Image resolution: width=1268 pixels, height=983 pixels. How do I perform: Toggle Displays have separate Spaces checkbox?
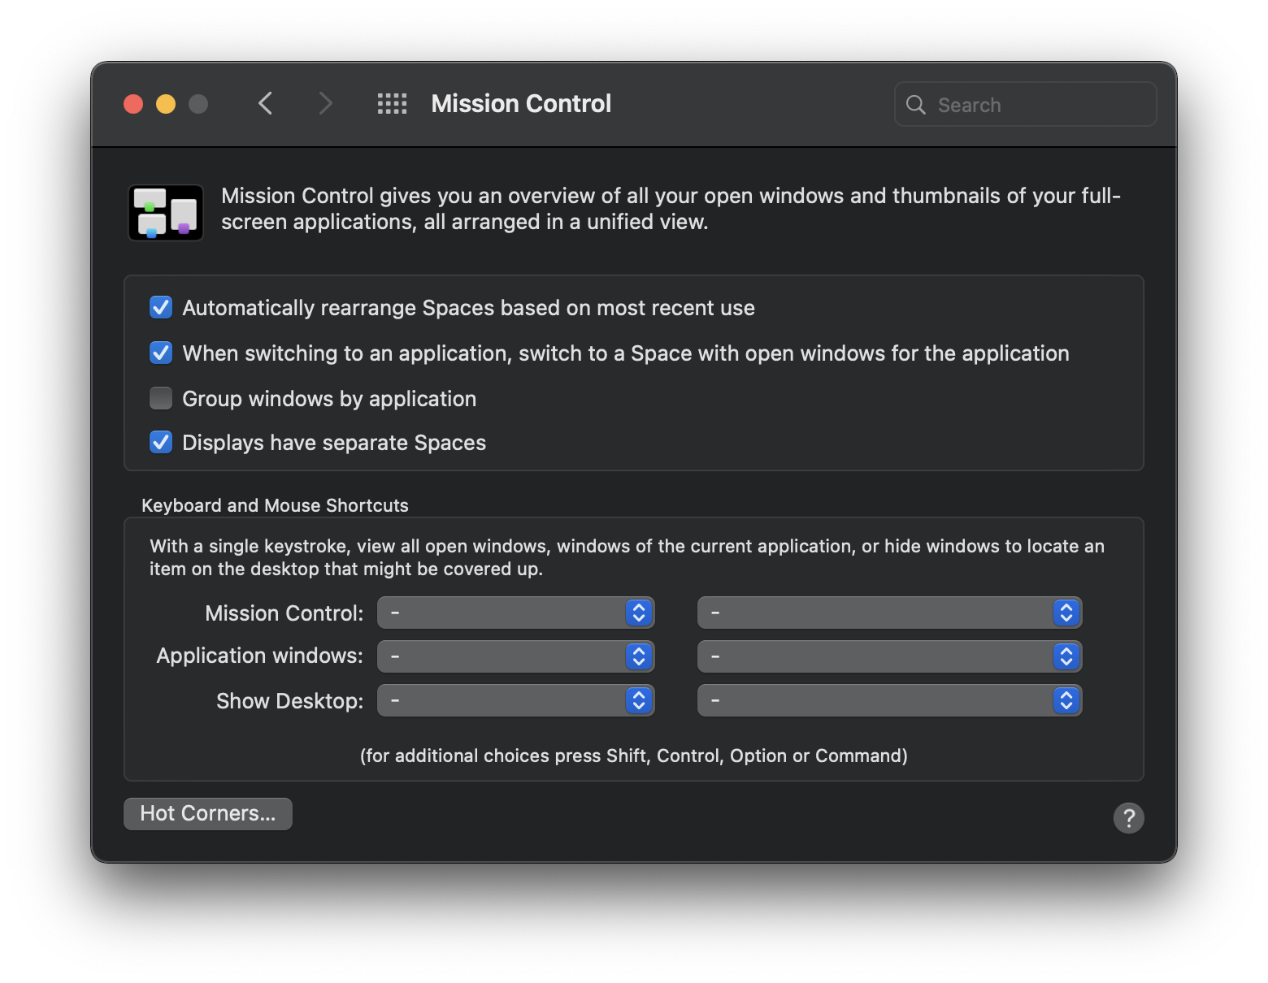click(161, 442)
